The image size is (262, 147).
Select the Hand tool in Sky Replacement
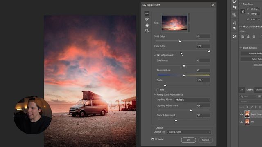click(147, 25)
